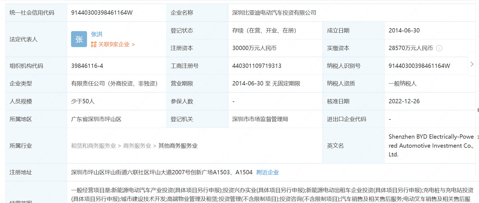Select registered address text 深圳市坪山区坪山街道
Image resolution: width=479 pixels, height=203 pixels.
point(162,172)
